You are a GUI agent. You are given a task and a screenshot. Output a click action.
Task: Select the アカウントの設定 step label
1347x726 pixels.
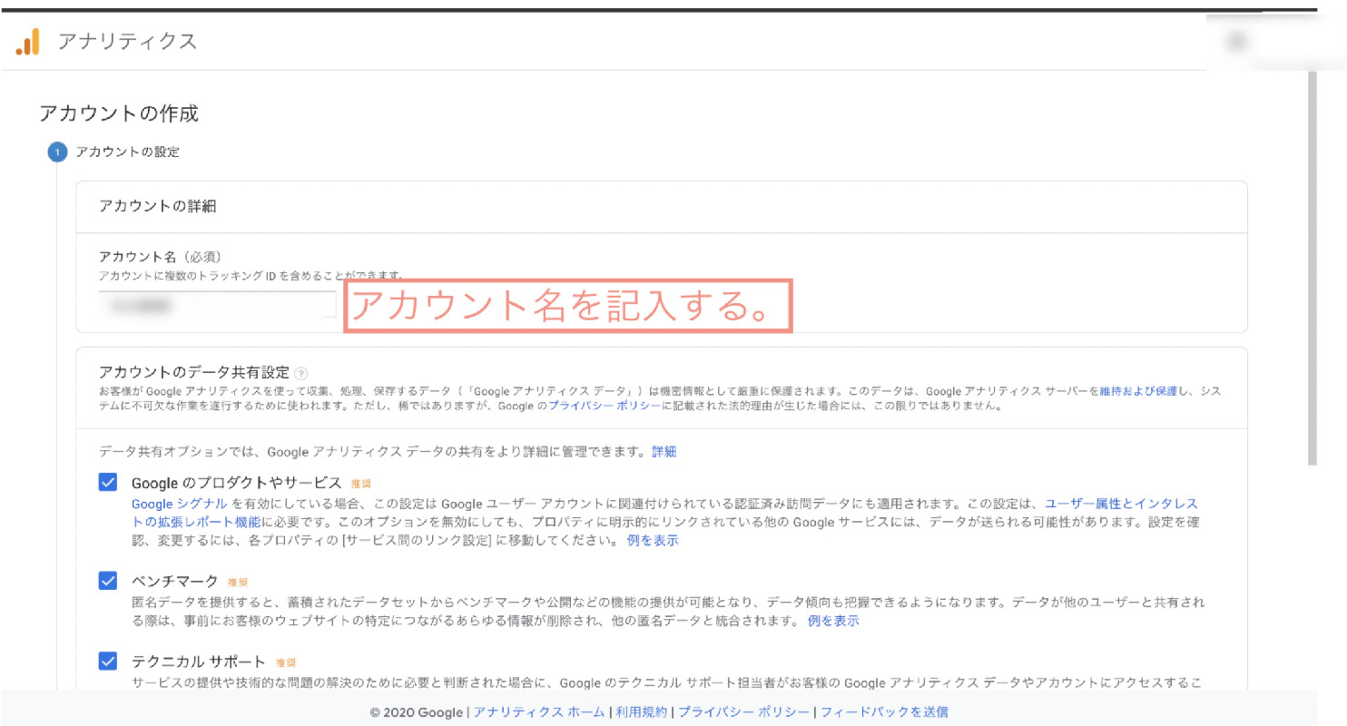127,152
